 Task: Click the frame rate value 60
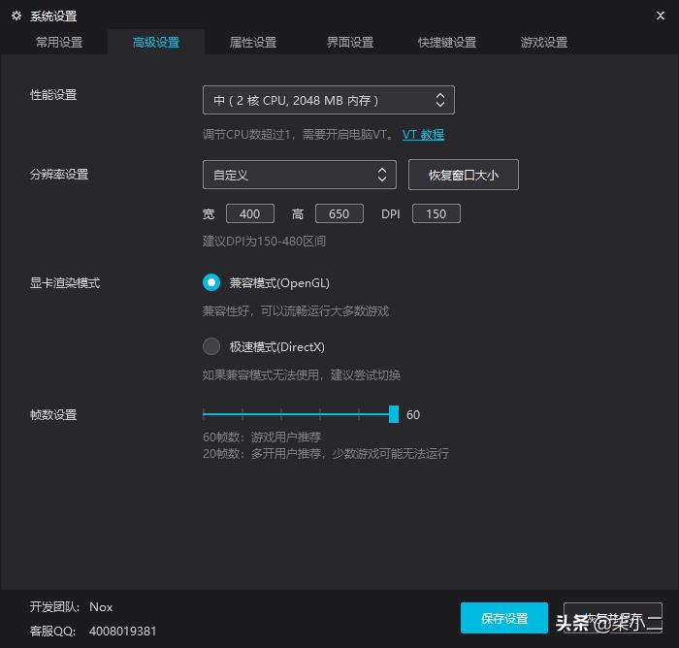pos(413,414)
